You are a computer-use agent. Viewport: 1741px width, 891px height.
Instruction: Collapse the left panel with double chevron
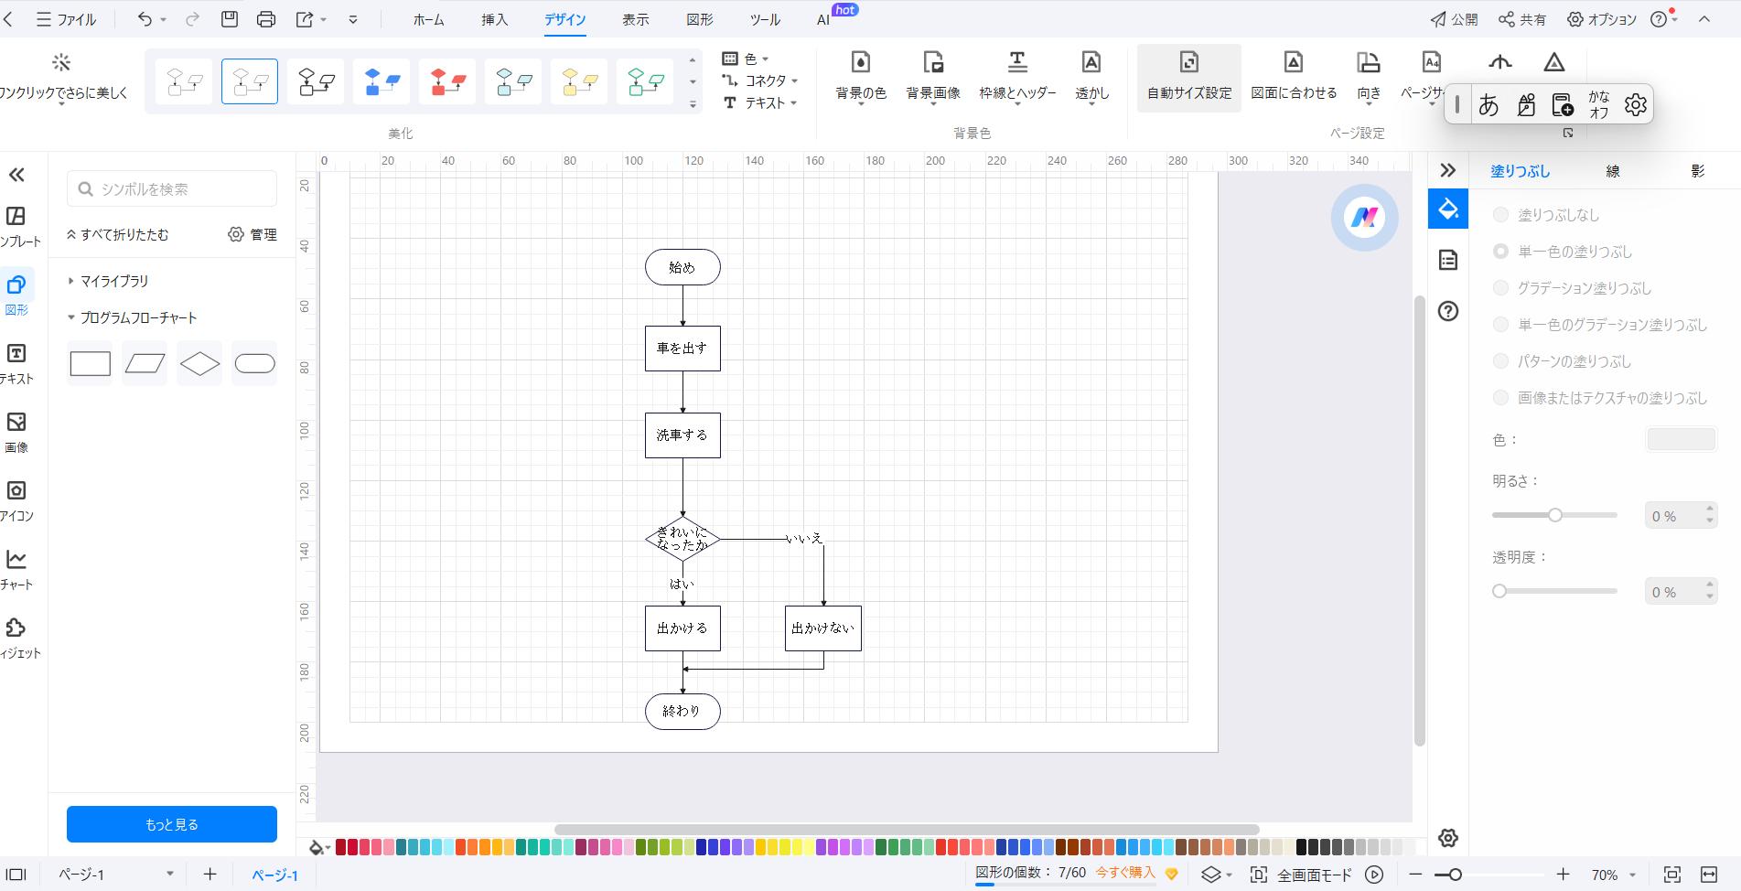[x=16, y=175]
